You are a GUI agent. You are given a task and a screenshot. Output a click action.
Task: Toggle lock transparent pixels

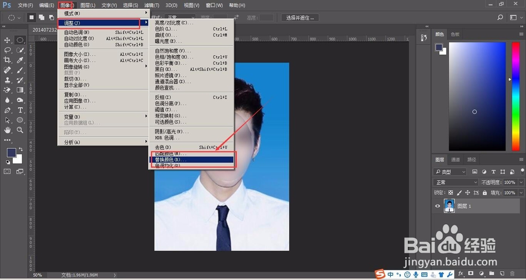point(451,193)
